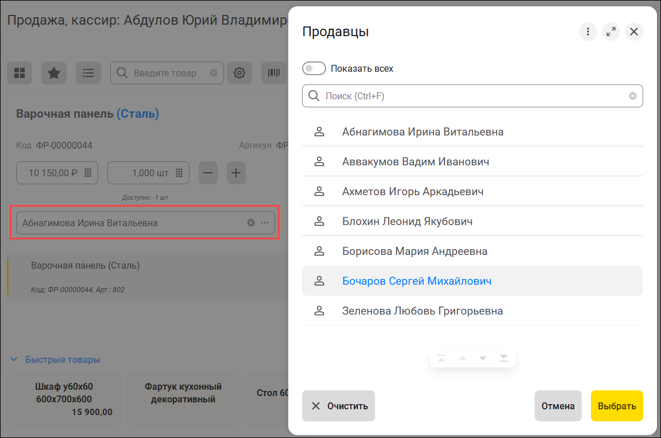The height and width of the screenshot is (438, 661).
Task: Open the grid tiles view icon
Action: (20, 73)
